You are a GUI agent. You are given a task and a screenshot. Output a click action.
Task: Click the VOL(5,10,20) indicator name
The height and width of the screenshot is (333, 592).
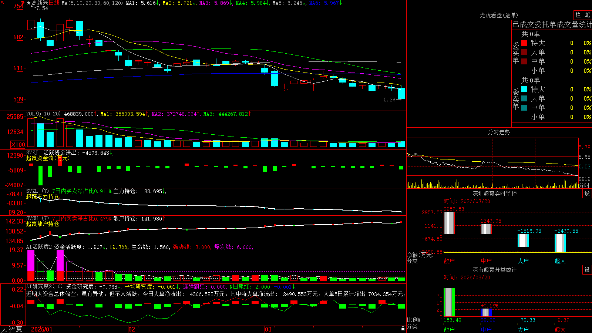pos(44,114)
